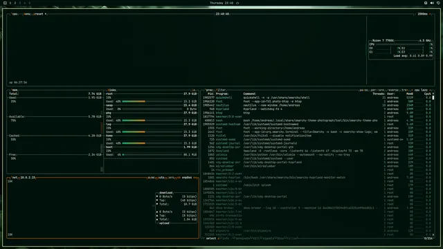Click the home disk label
This screenshot has width=443, height=249.
109,136
